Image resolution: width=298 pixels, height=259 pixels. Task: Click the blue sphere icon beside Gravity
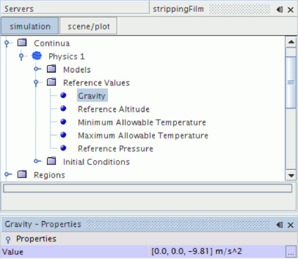[63, 96]
